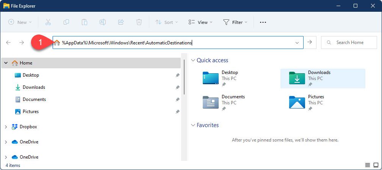Click the Share icon in toolbar
This screenshot has width=382, height=170.
(121, 22)
